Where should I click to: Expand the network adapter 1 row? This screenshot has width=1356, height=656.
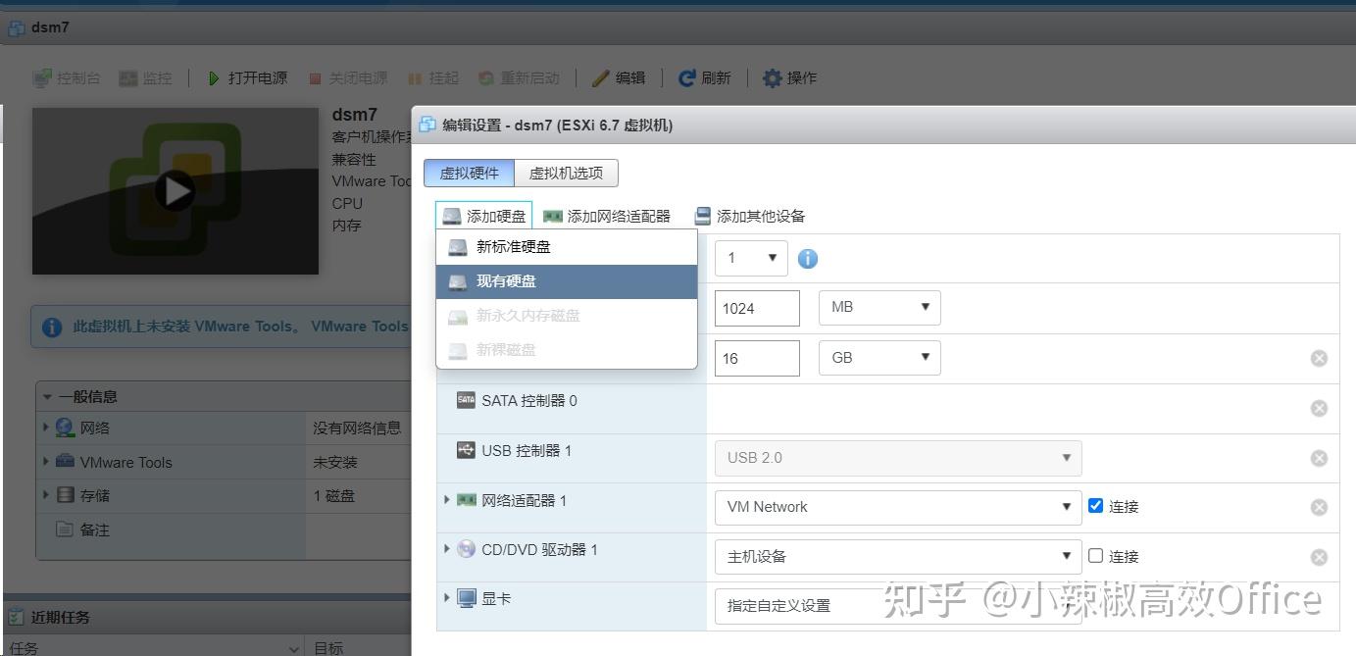447,500
